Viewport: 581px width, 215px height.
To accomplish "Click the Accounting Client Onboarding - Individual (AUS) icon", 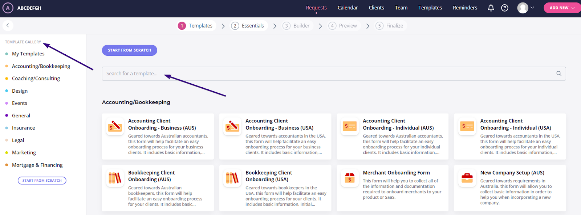I will [350, 127].
